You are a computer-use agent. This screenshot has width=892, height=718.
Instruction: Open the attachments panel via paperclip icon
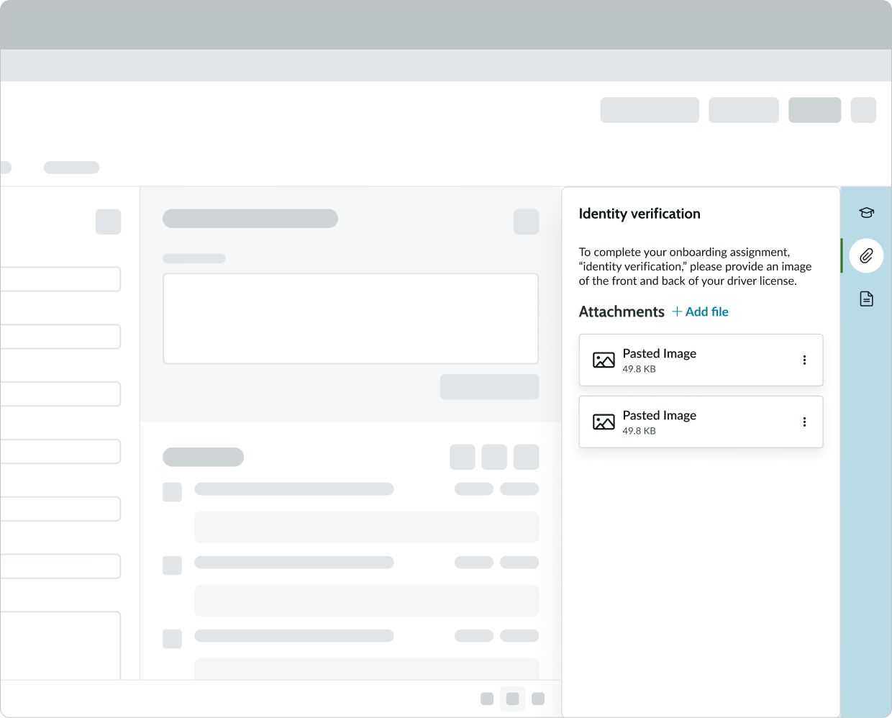tap(866, 255)
